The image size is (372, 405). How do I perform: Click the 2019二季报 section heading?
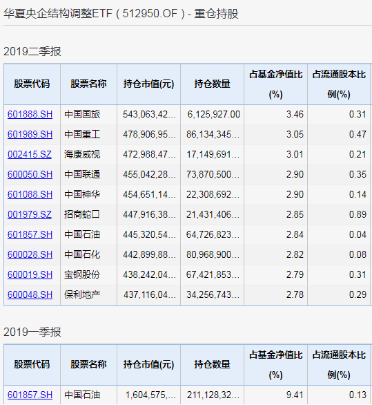[32, 51]
